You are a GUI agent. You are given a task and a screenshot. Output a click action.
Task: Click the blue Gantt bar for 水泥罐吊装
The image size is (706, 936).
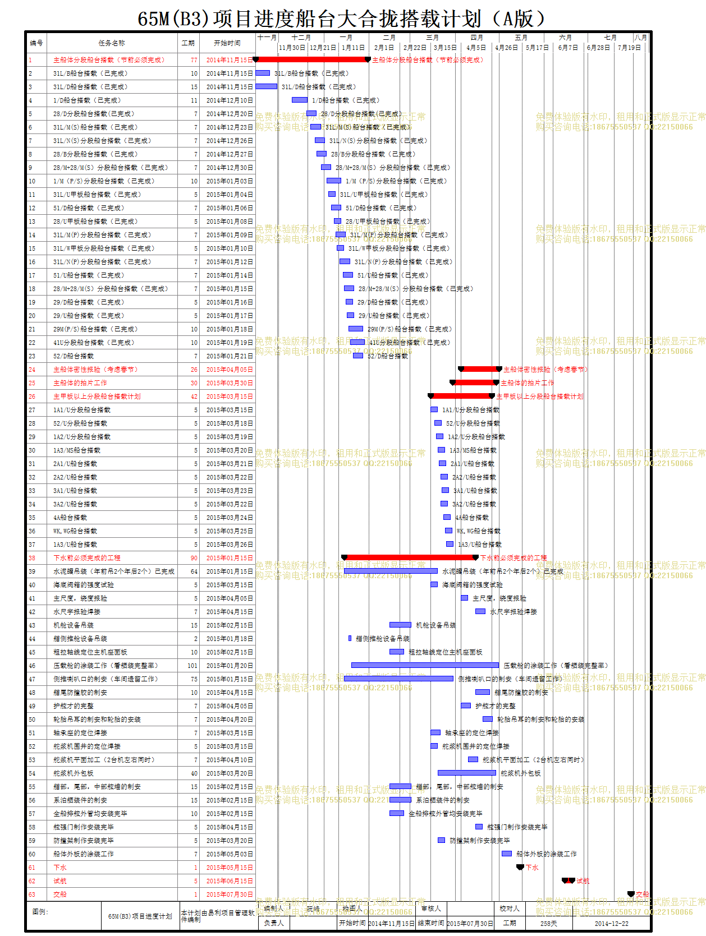click(x=391, y=571)
